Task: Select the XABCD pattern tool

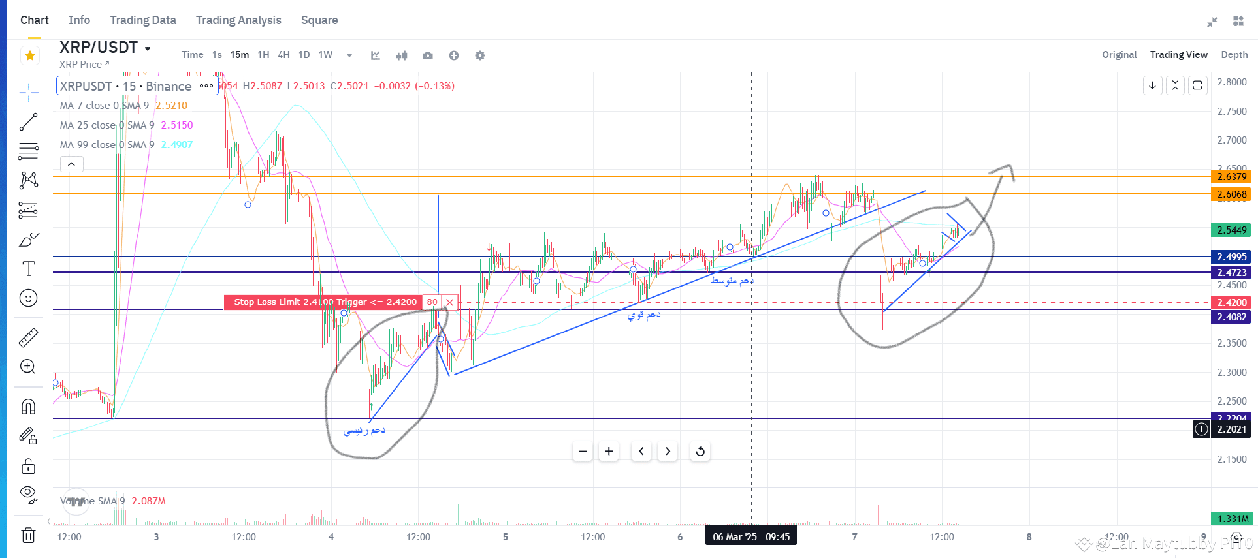Action: [28, 180]
